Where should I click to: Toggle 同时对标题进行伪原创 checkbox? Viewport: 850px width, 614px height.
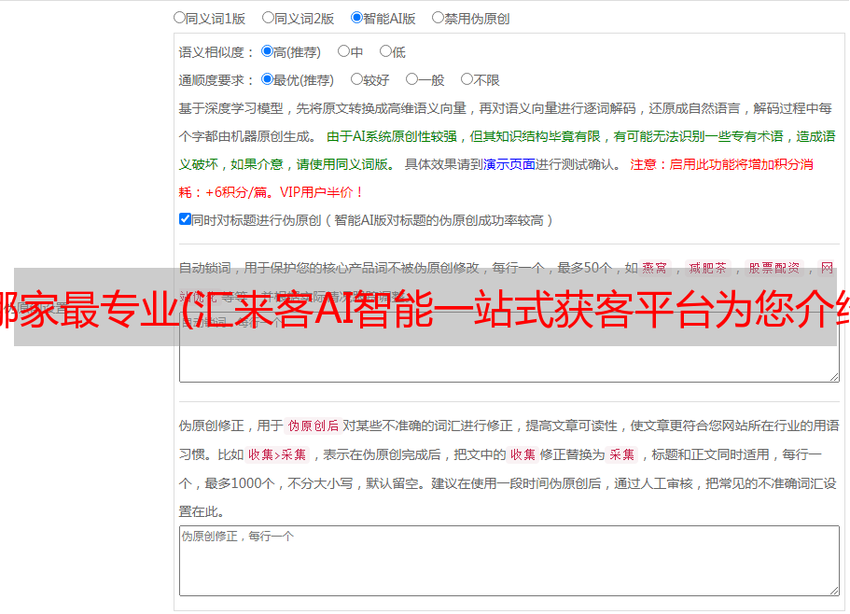click(185, 219)
